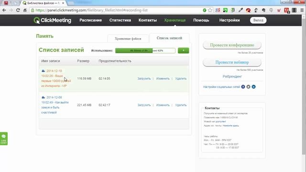The width and height of the screenshot is (306, 172).
Task: Open the Chrome hamburger menu
Action: point(302,10)
